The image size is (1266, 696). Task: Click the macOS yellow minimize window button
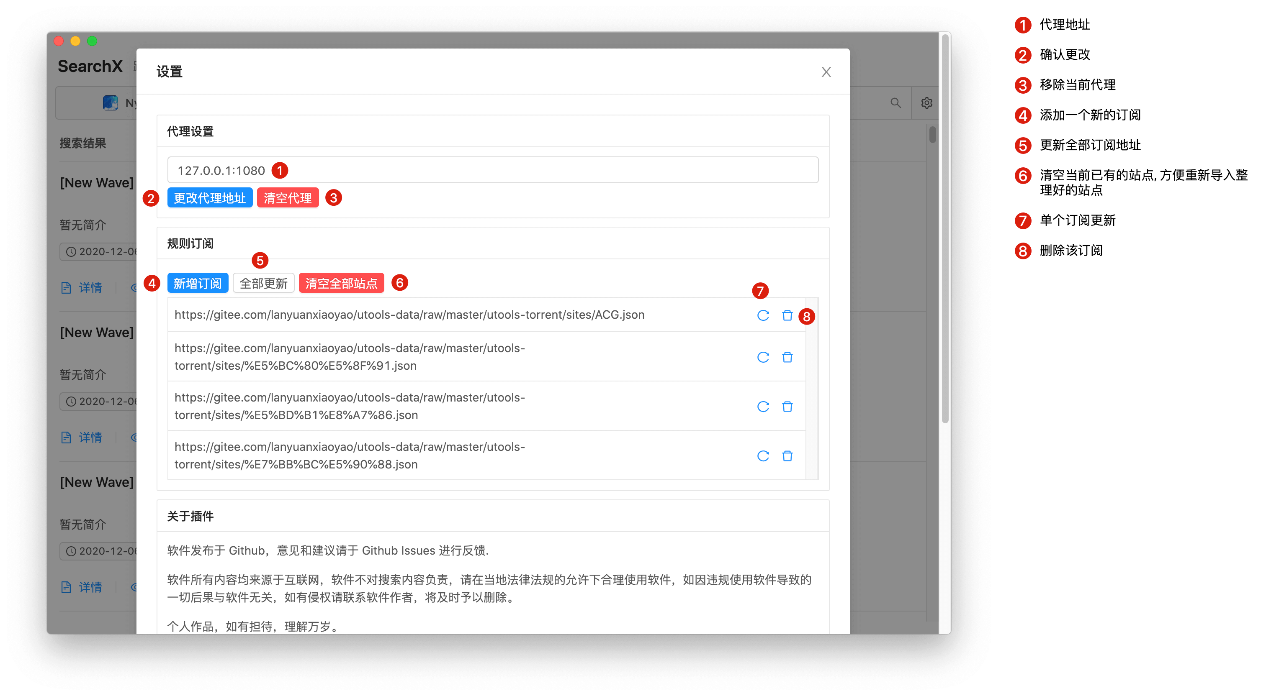pyautogui.click(x=75, y=41)
